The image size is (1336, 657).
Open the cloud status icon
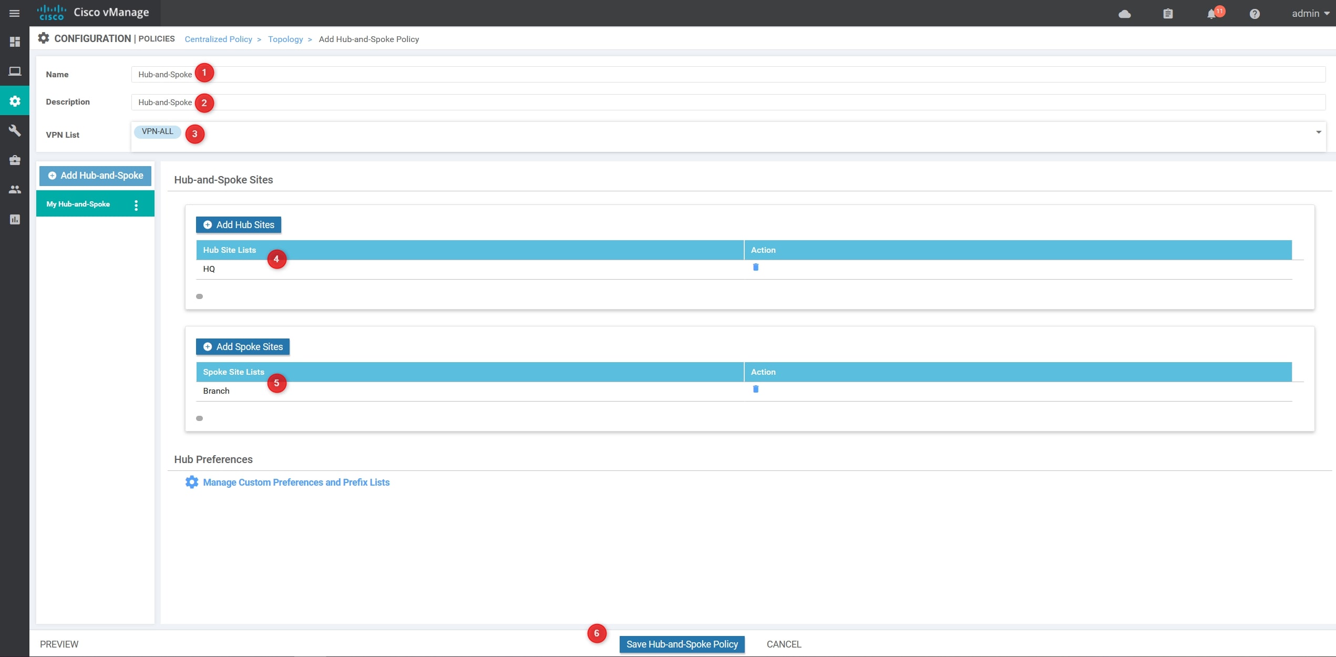1124,14
